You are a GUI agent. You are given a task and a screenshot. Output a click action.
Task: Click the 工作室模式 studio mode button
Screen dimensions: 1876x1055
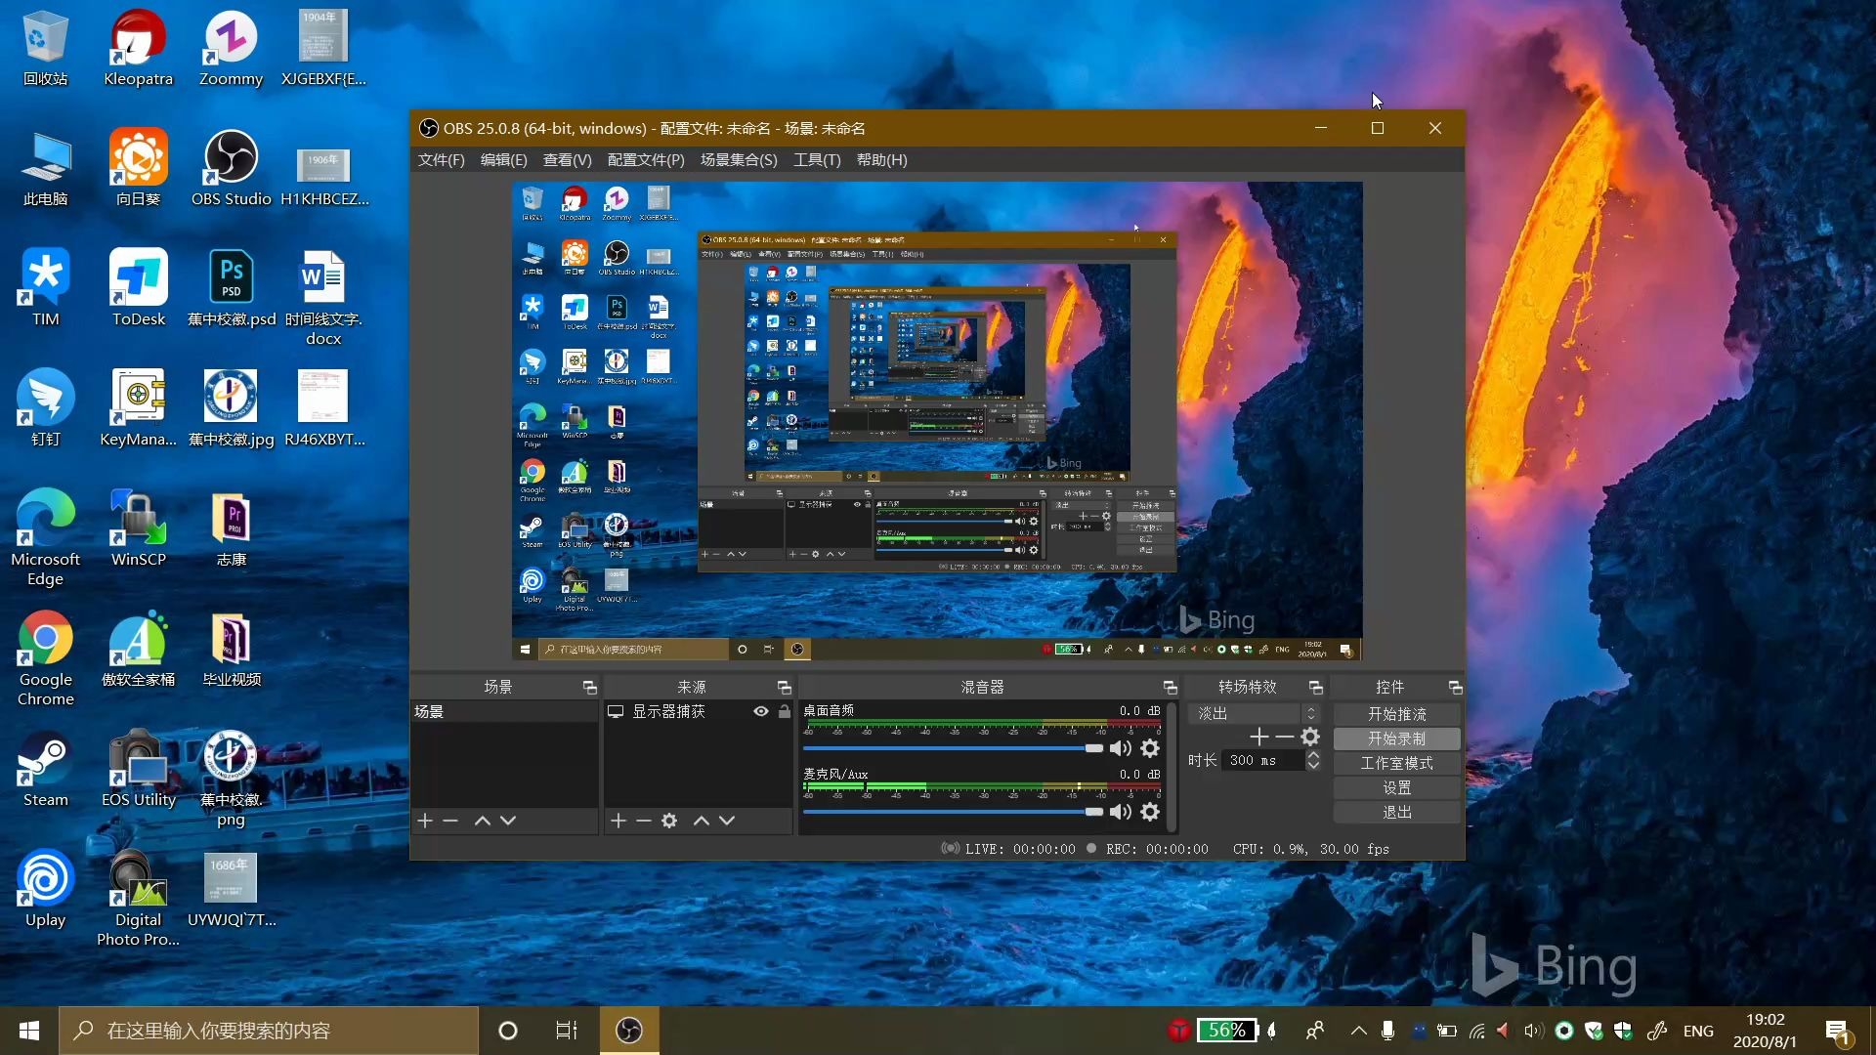coord(1395,763)
